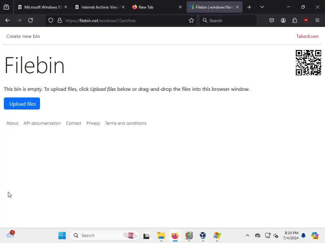Open Terms and conditions link
Viewport: 325px width, 243px height.
[126, 123]
